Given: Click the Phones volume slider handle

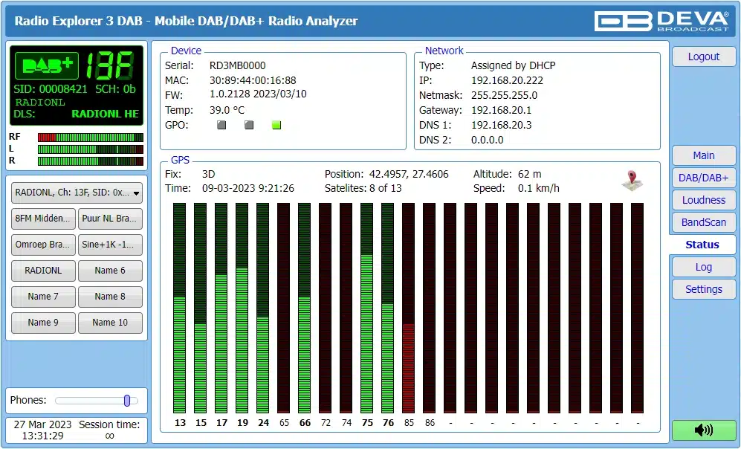Looking at the screenshot, I should click(126, 401).
